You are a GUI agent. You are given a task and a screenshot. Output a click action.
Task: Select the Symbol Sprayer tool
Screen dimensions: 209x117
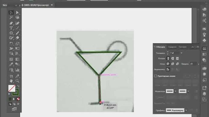(11, 70)
